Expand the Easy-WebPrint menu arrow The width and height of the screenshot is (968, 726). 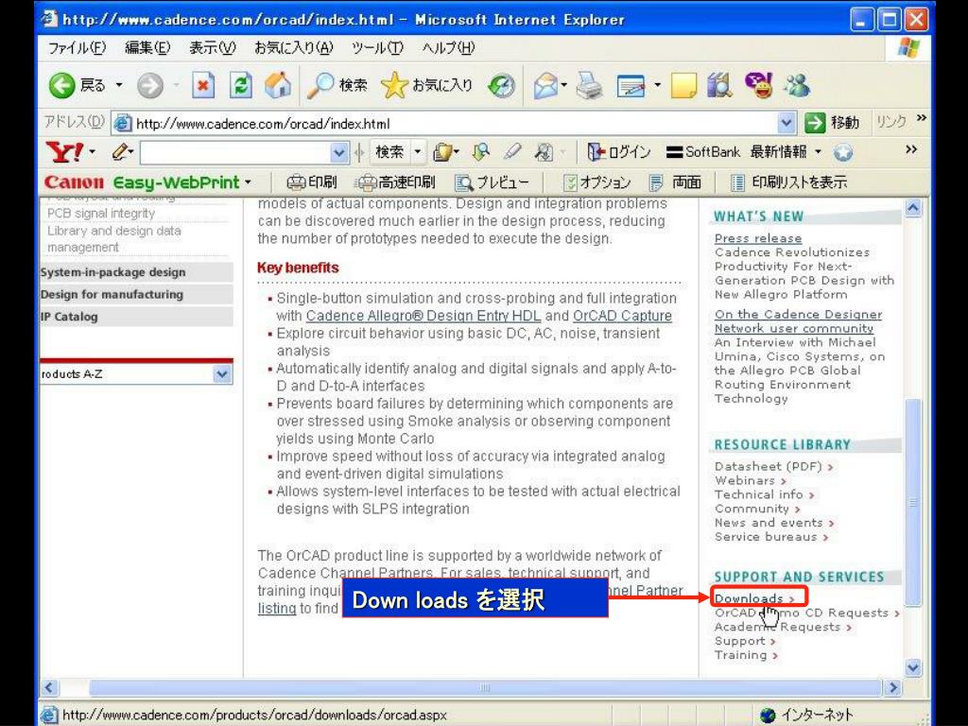249,182
